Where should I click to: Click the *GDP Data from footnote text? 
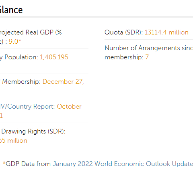[27, 164]
